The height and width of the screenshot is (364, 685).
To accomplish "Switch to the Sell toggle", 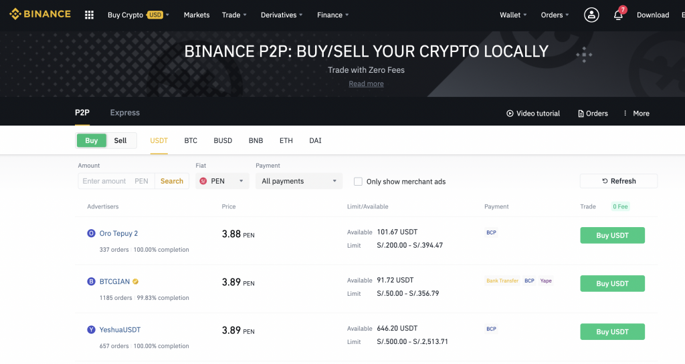I will tap(120, 140).
